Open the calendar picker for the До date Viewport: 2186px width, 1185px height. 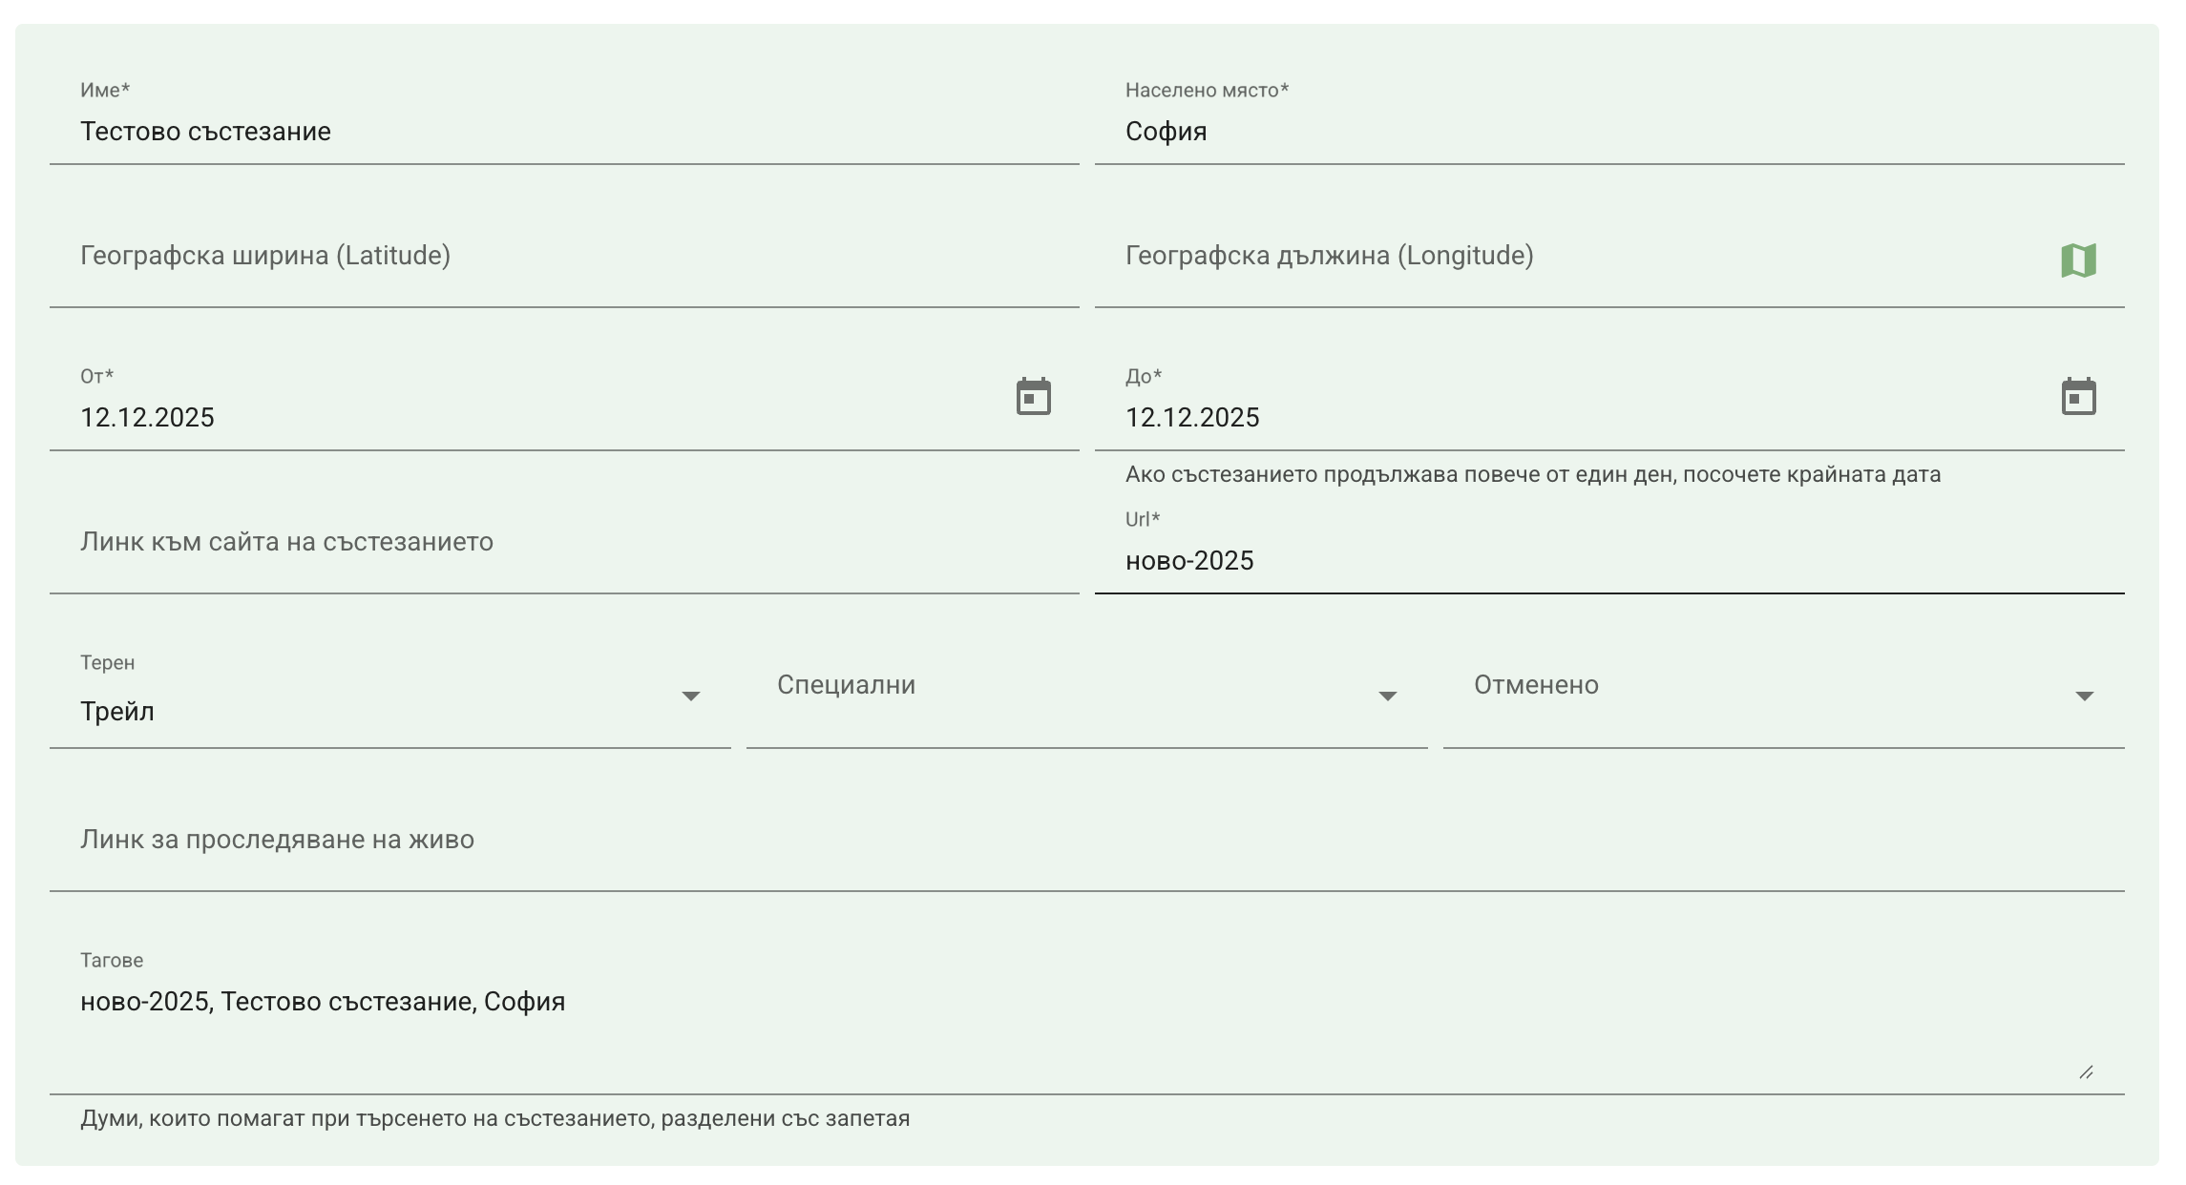[x=2078, y=397]
